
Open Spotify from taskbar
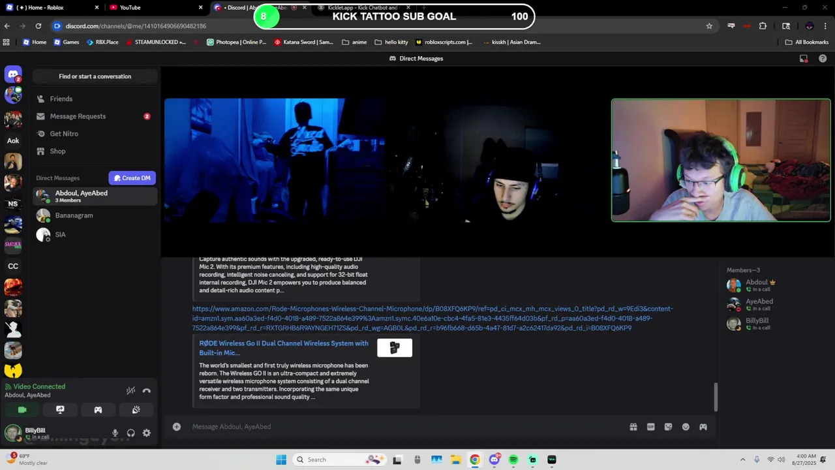[x=513, y=460]
